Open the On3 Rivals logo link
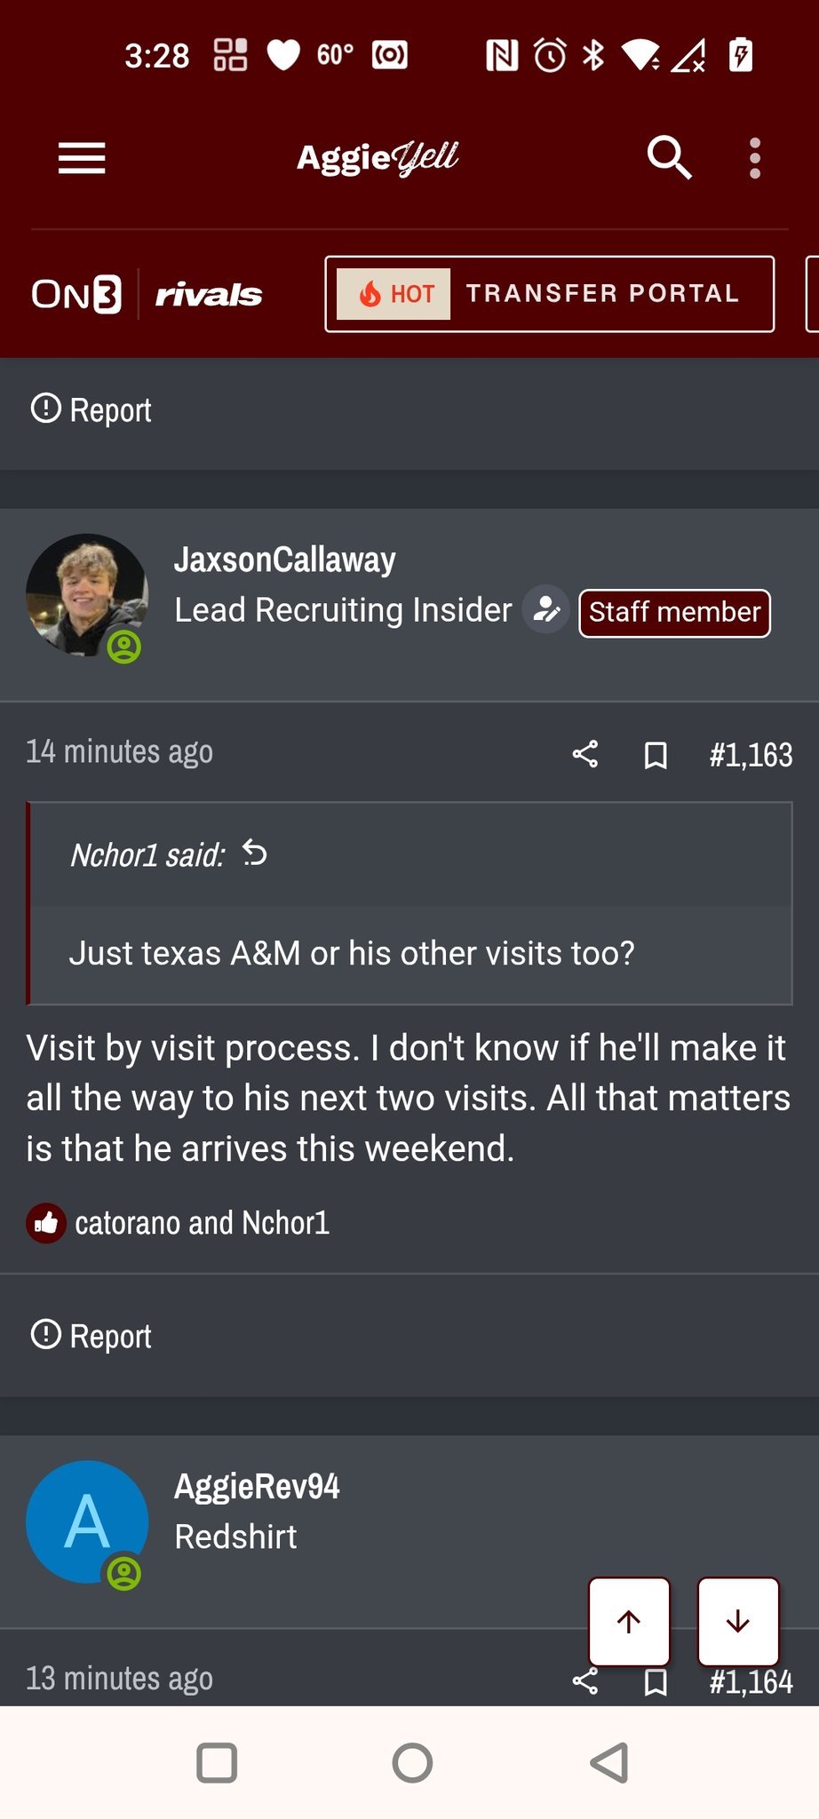Viewport: 819px width, 1819px height. point(147,294)
